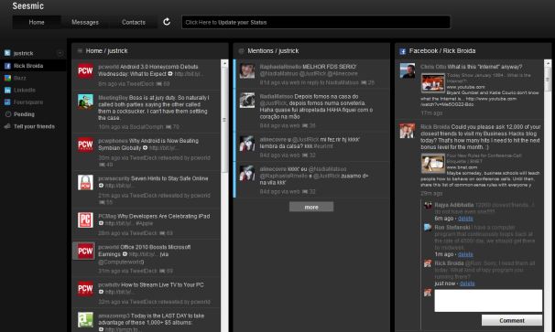Click retweet count icon on Honeycomb tweet
The width and height of the screenshot is (555, 332).
coord(159,84)
